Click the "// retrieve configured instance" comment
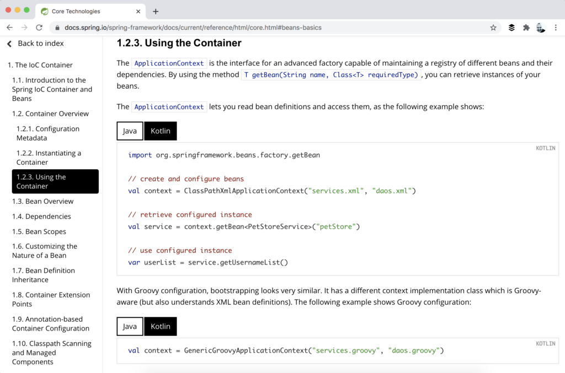 pos(190,215)
